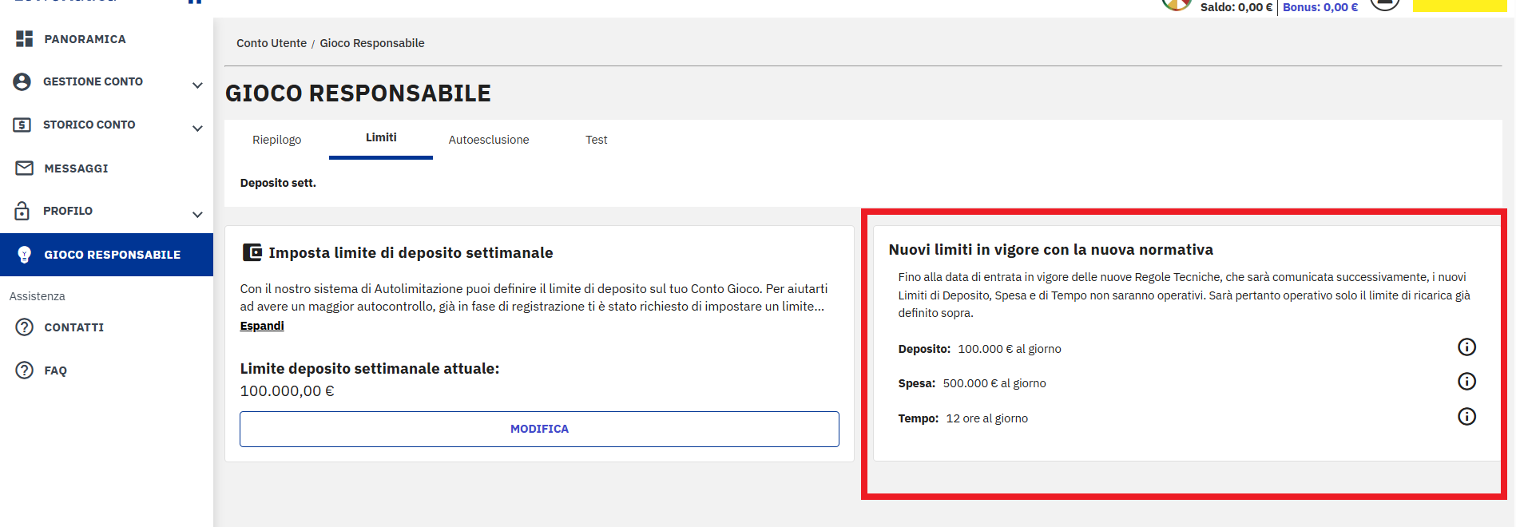This screenshot has height=527, width=1516.
Task: Click the Contatti question mark icon
Action: [x=25, y=327]
